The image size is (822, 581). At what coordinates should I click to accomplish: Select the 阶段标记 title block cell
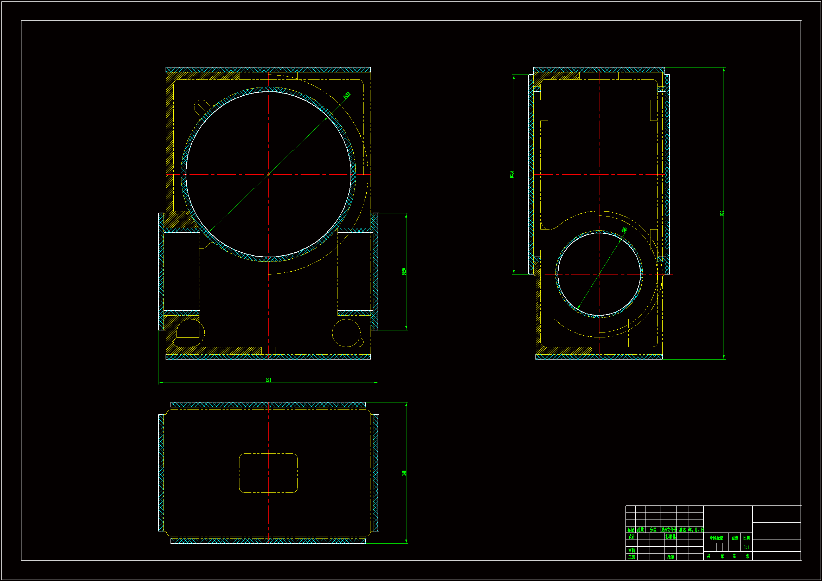pos(716,538)
